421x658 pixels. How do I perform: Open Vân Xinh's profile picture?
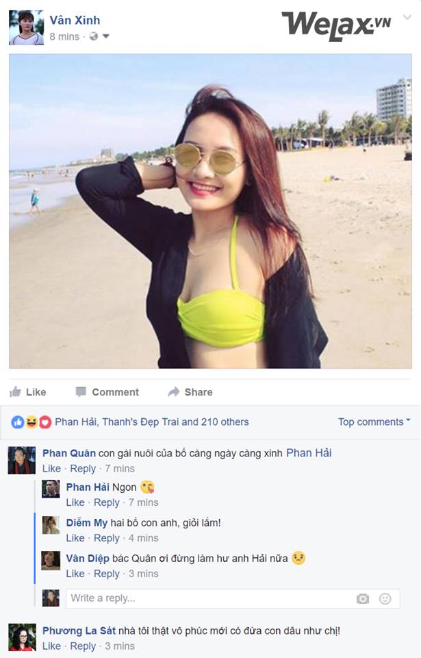(26, 27)
